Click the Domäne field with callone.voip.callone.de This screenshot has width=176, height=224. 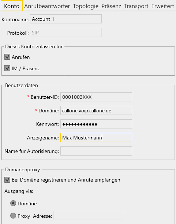click(x=96, y=110)
